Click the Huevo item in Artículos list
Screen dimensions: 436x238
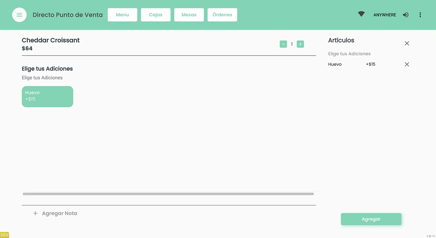(335, 64)
